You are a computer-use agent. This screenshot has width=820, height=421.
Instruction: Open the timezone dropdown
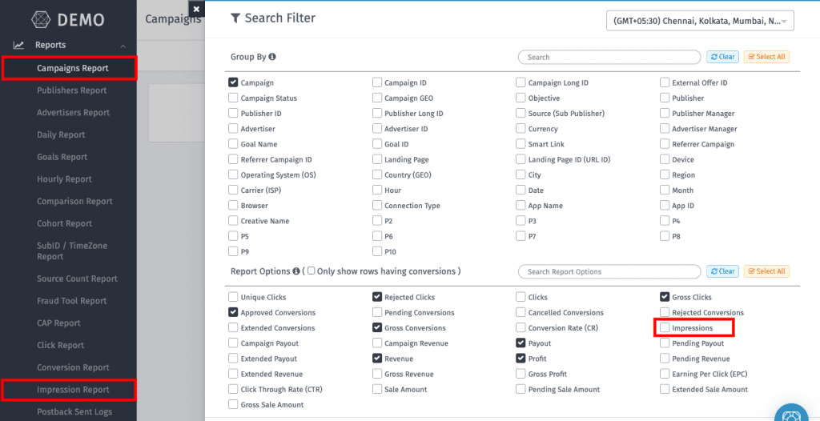click(701, 20)
